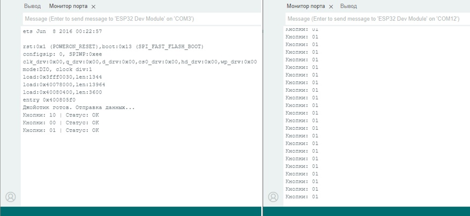470x216 pixels.
Task: Switch to Вывод tab in the COM3 window
Action: pos(32,6)
